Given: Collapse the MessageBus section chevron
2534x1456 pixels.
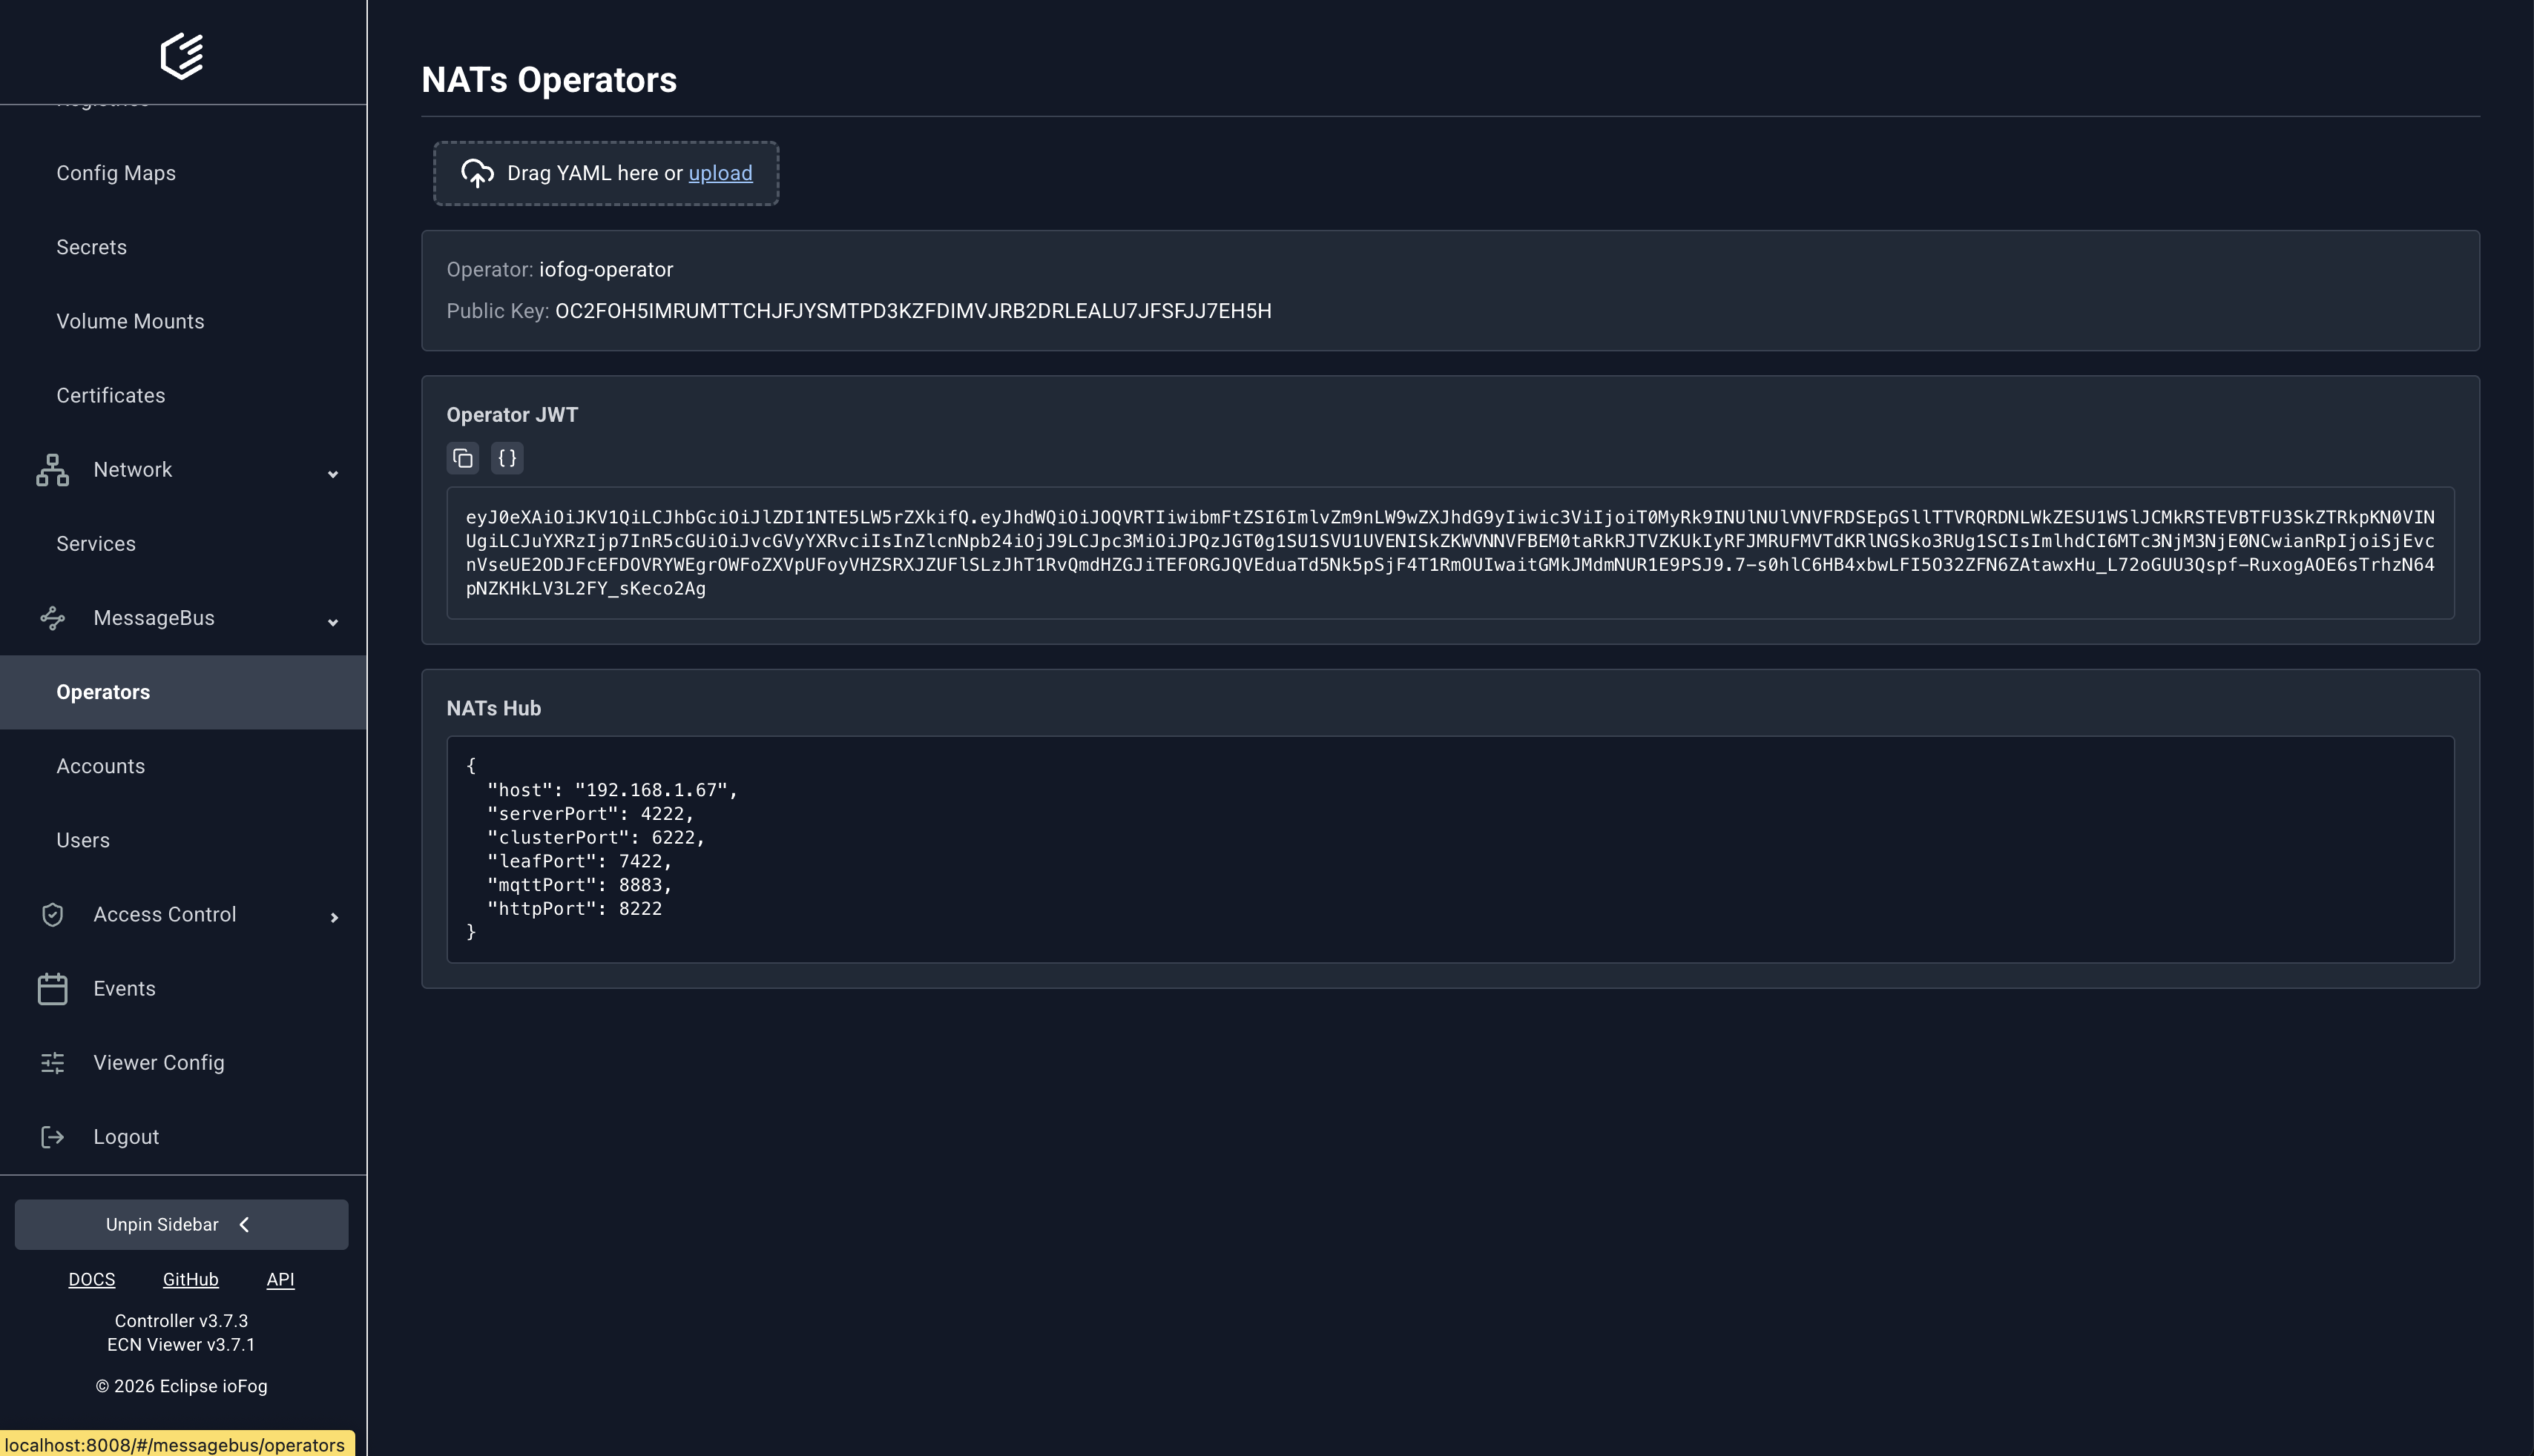Looking at the screenshot, I should pyautogui.click(x=333, y=621).
